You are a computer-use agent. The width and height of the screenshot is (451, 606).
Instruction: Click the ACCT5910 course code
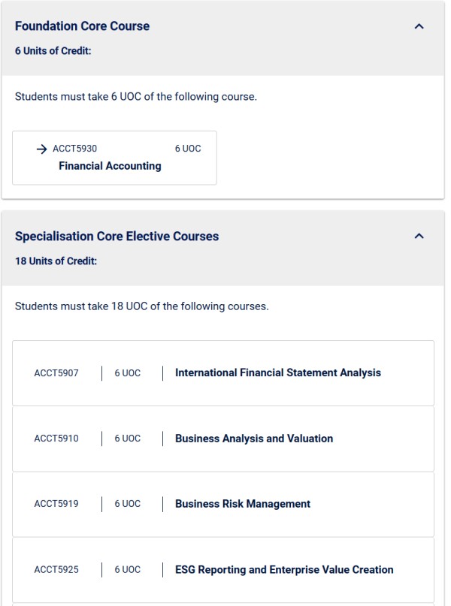coord(56,439)
